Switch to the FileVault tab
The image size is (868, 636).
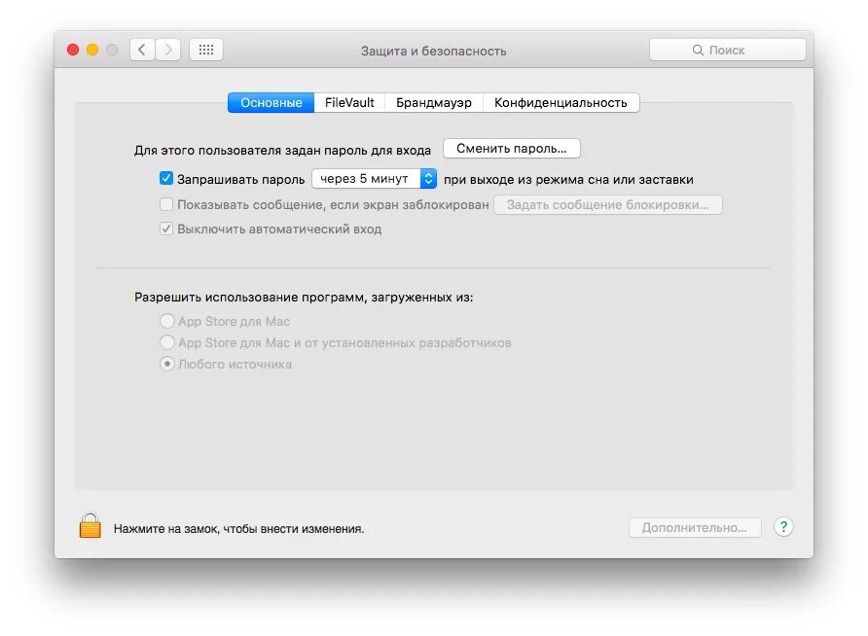(349, 102)
